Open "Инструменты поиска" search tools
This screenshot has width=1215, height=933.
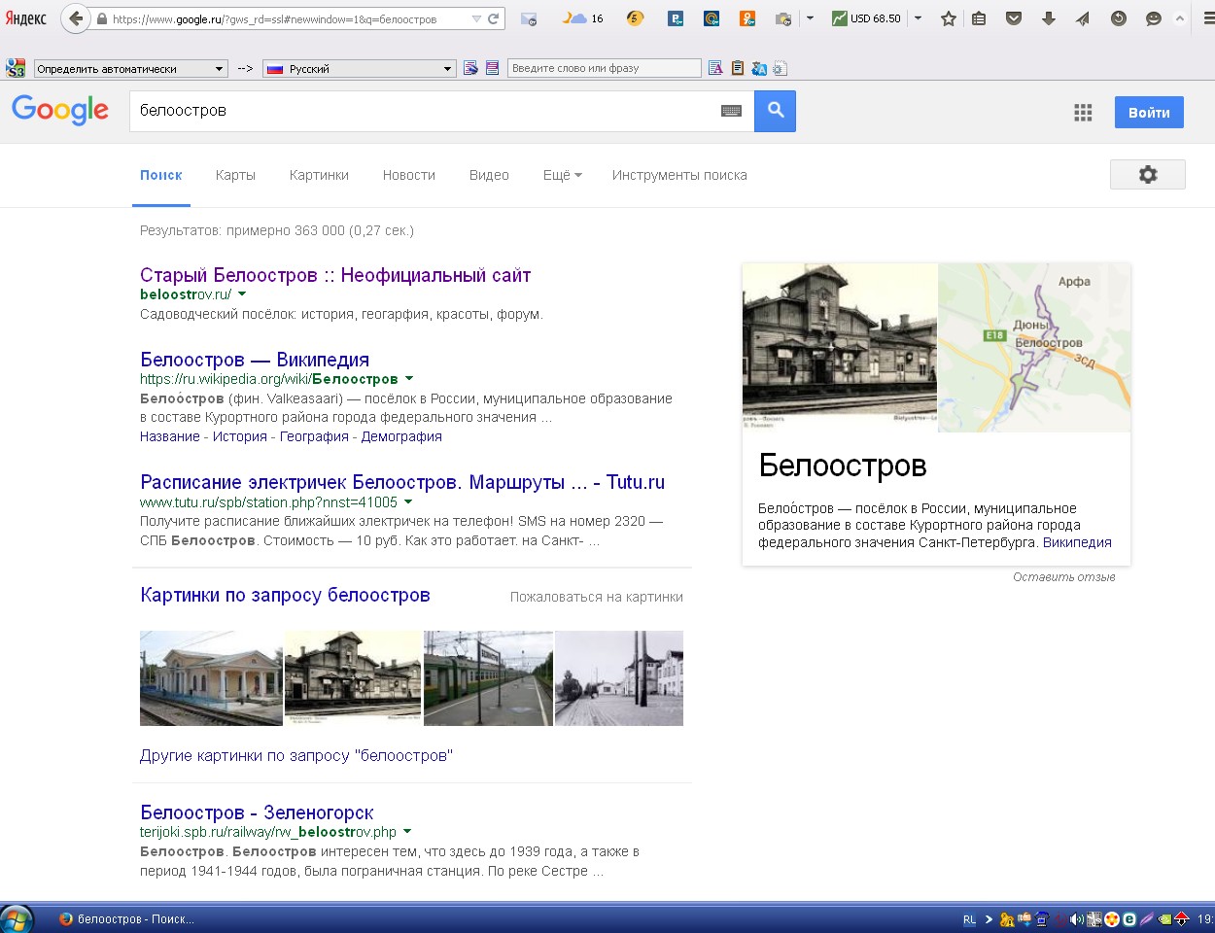679,175
